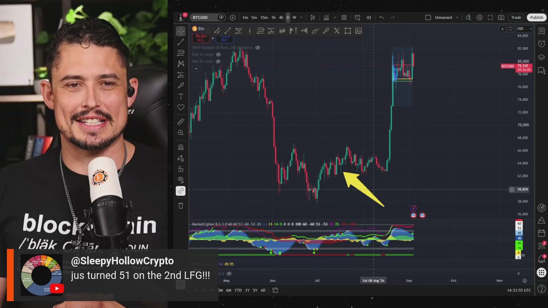Switch to the 15m timeframe
This screenshot has width=548, height=308.
pyautogui.click(x=264, y=18)
